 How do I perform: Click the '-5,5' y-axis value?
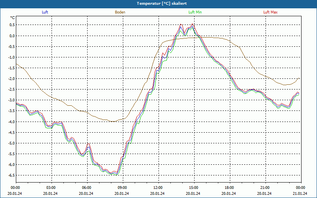click(x=11, y=154)
